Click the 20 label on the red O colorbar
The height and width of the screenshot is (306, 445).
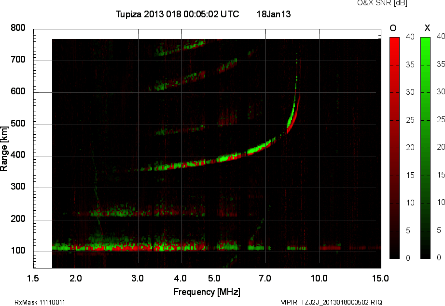coord(410,148)
